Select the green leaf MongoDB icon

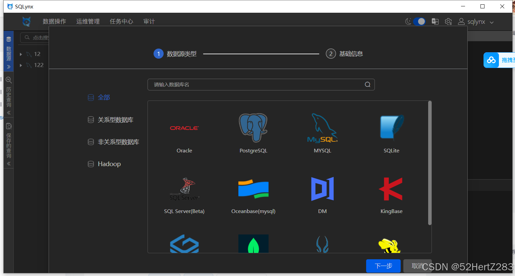coord(253,244)
